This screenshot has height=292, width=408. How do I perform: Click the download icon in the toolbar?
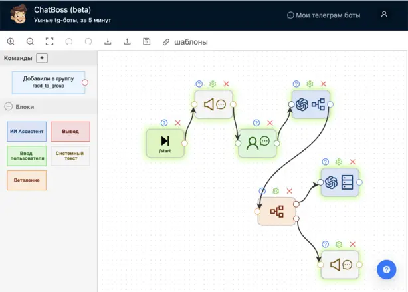(108, 41)
